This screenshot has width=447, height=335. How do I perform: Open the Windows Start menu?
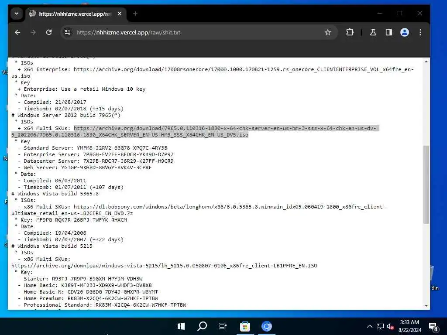(x=181, y=326)
